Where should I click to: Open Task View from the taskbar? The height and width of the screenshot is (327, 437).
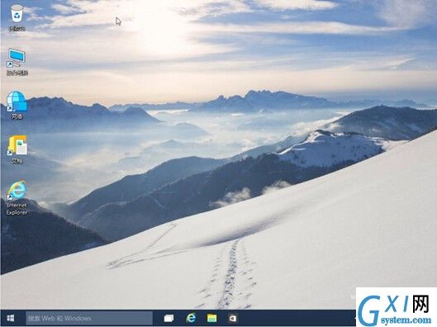(x=169, y=318)
